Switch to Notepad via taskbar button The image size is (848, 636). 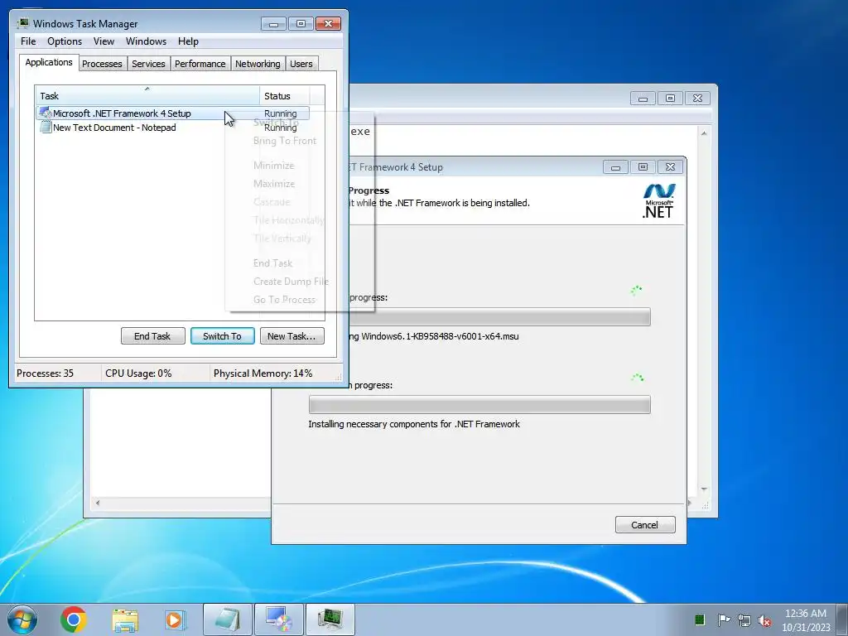click(228, 619)
